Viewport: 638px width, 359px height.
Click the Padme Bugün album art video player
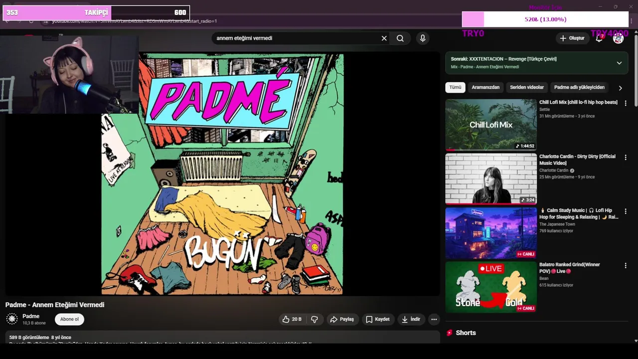tap(222, 174)
